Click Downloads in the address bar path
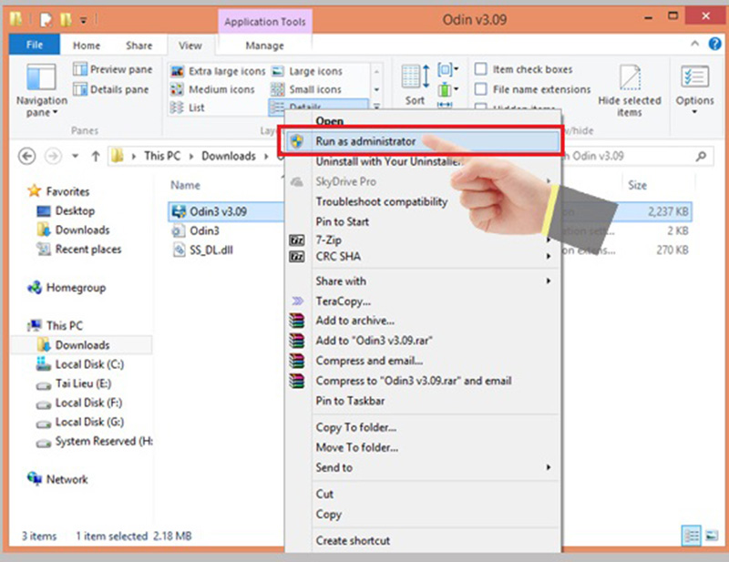The width and height of the screenshot is (729, 562). (x=228, y=156)
